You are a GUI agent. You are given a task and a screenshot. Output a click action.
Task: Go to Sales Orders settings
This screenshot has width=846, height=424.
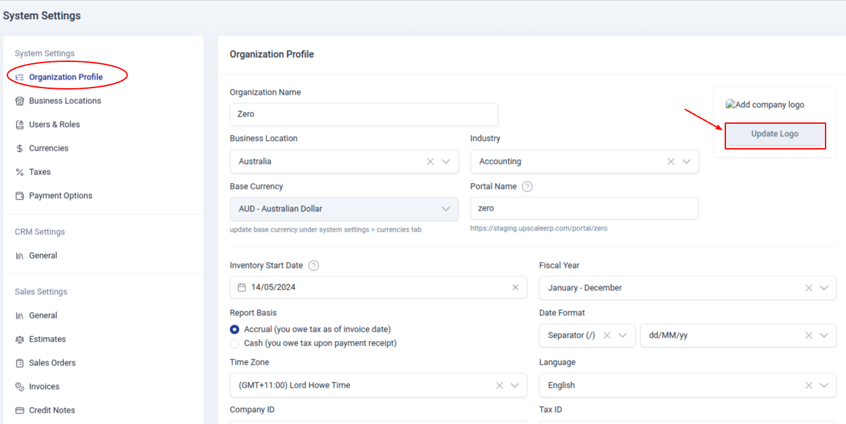coord(52,363)
